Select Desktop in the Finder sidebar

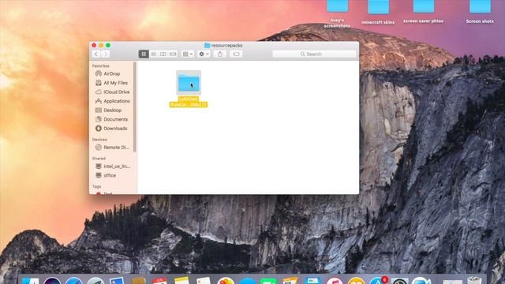point(111,110)
